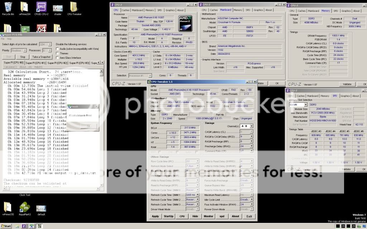Launch the AquaMark3 desktop shortcut
Viewport: 367px width, 229px height.
tap(24, 208)
